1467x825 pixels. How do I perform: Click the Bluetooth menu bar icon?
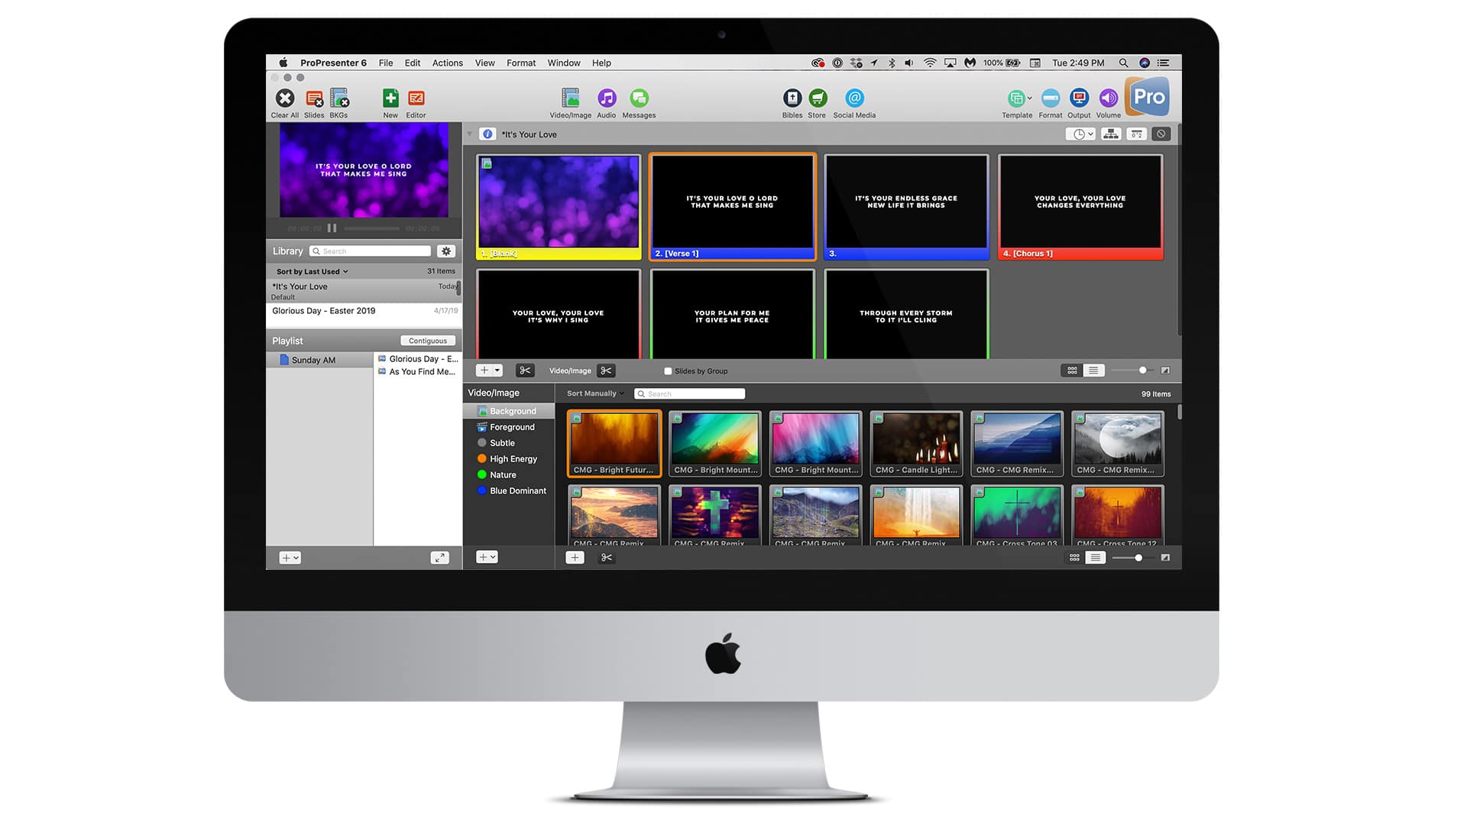click(892, 63)
